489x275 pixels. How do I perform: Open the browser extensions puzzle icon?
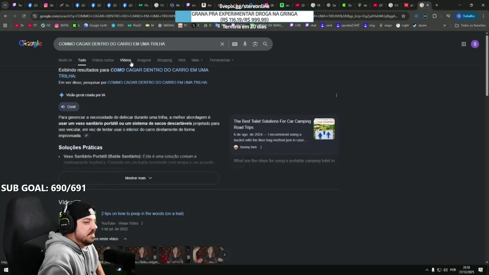pyautogui.click(x=434, y=16)
